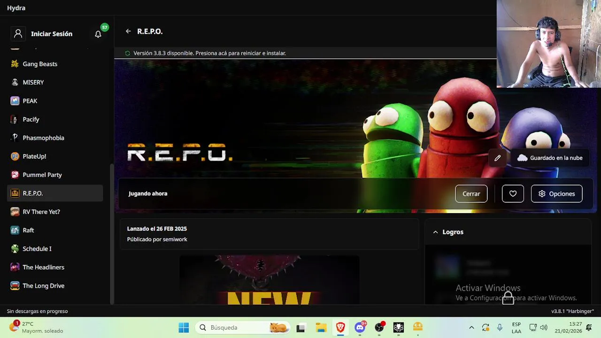The image size is (601, 338).
Task: Open Schedule I game page
Action: click(55, 249)
